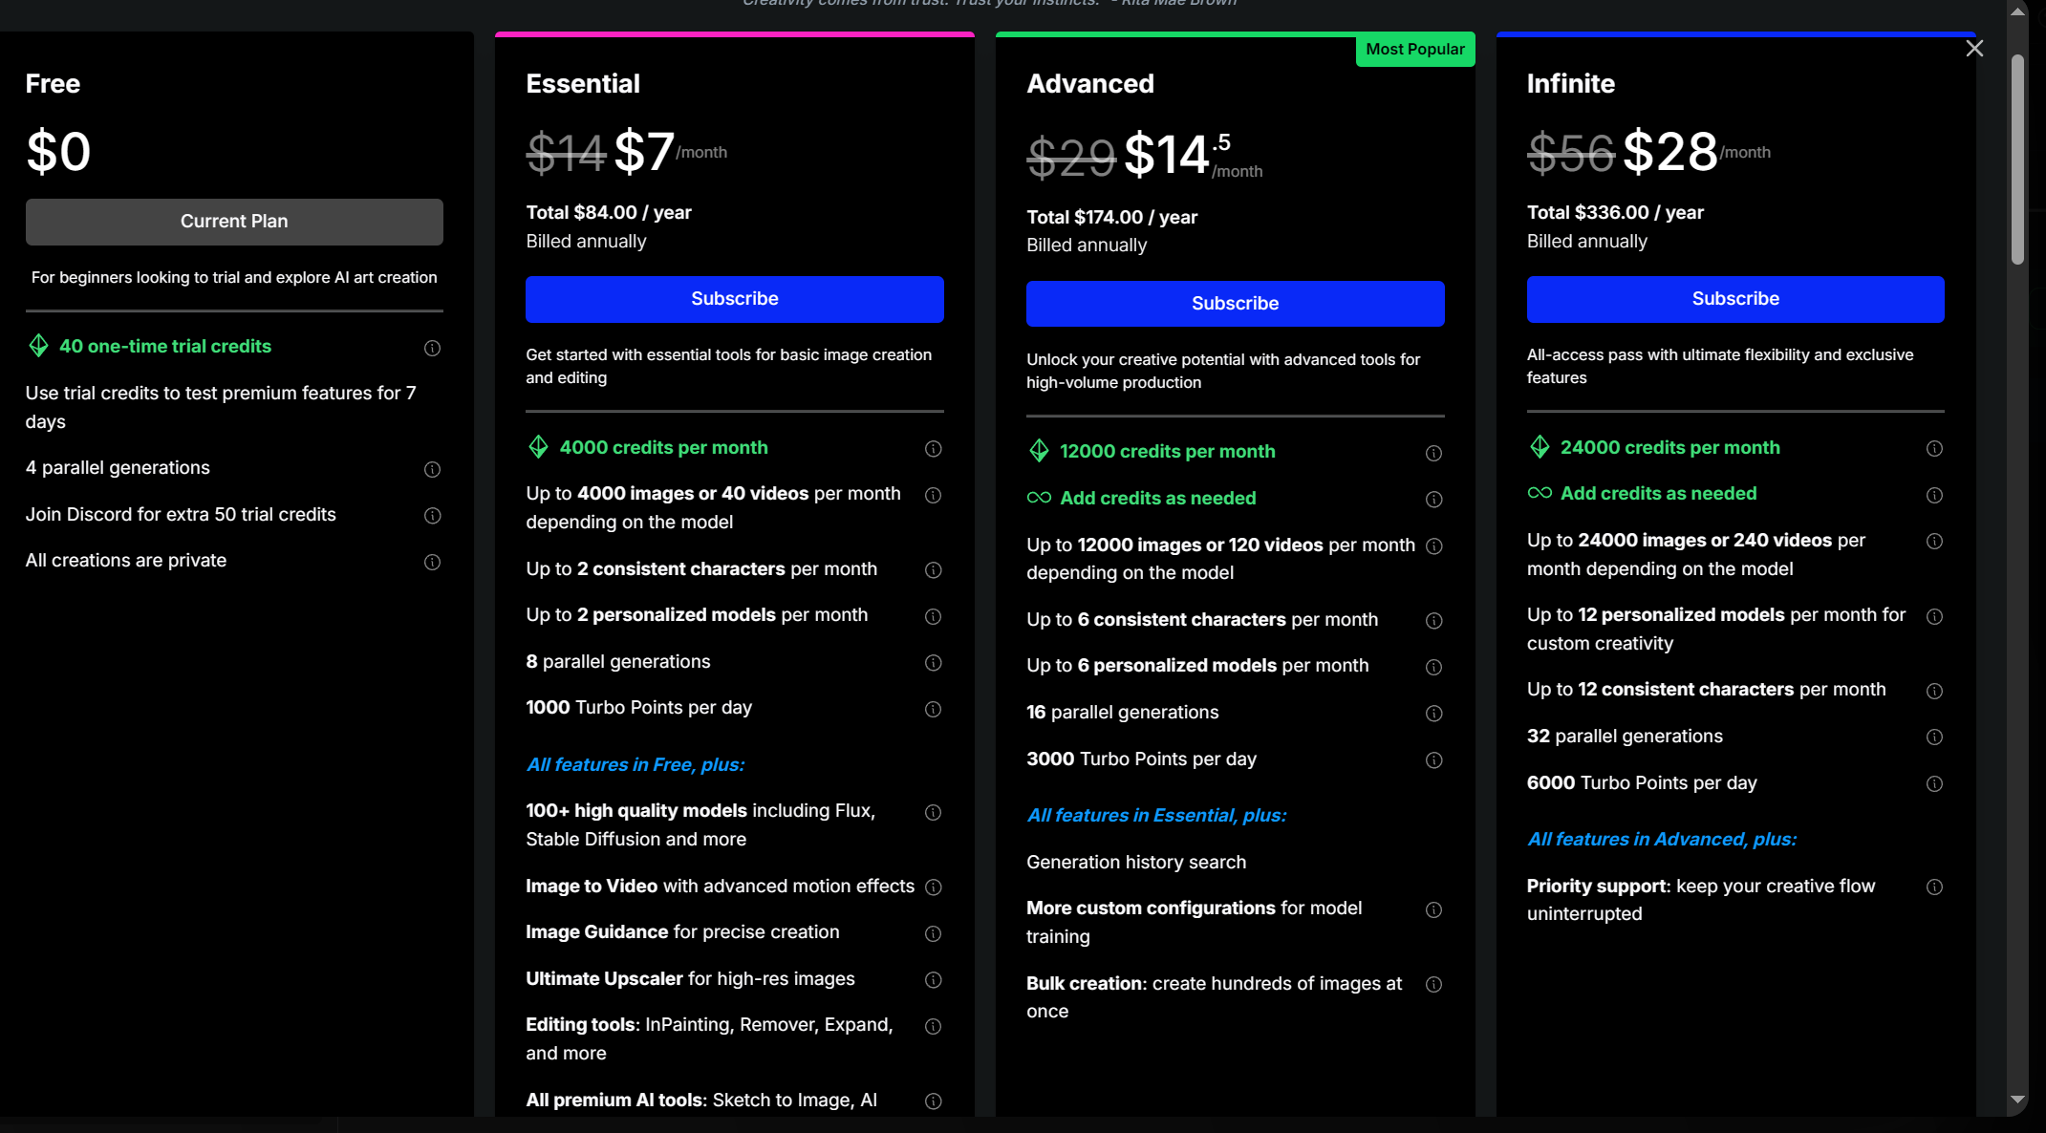2046x1133 pixels.
Task: Open info for 6 consistent characters
Action: coord(1433,621)
